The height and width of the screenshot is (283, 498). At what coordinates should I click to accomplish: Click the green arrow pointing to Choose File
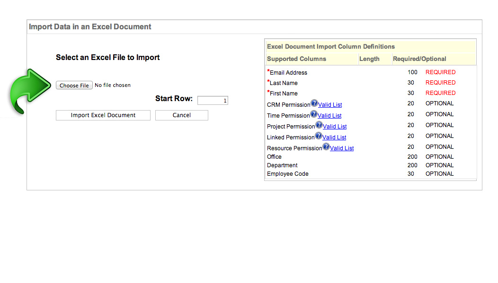tap(29, 90)
